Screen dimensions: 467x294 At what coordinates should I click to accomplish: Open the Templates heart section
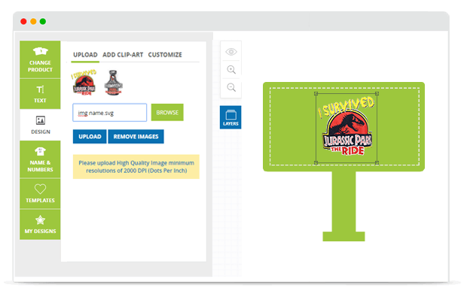40,193
